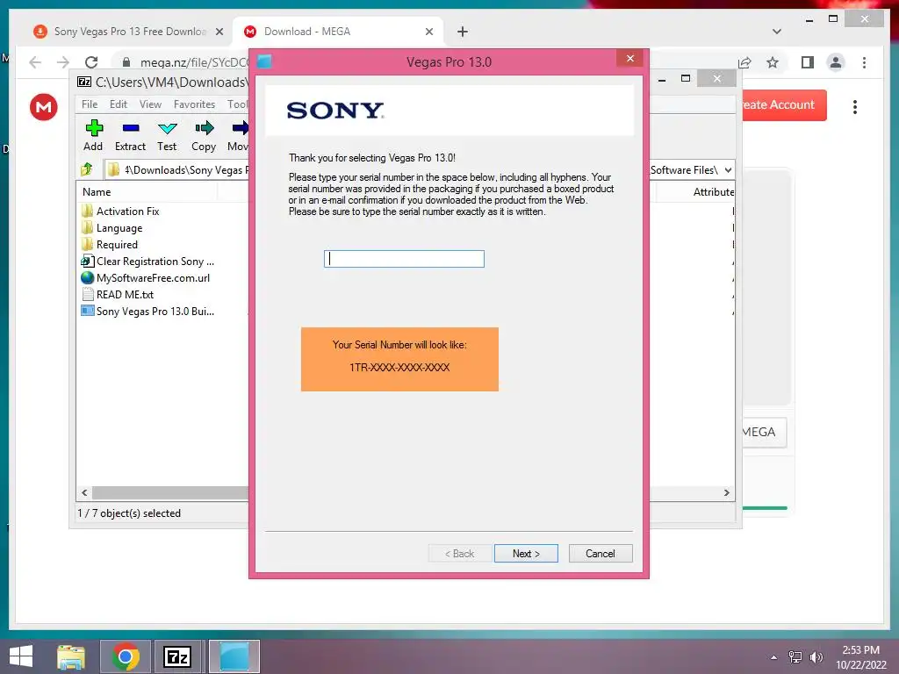Sort by the Attributes column header

click(713, 192)
